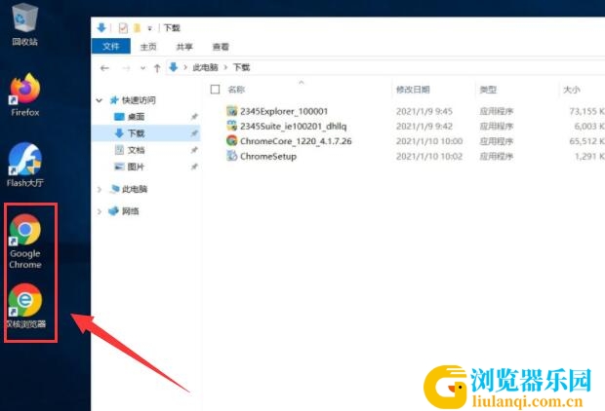Expand the root chevron in the address bar

click(185, 67)
